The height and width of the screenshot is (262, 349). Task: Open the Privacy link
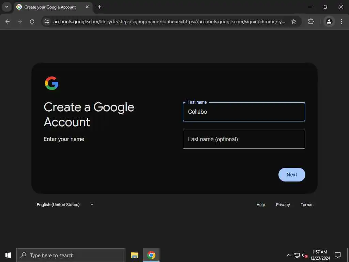283,205
